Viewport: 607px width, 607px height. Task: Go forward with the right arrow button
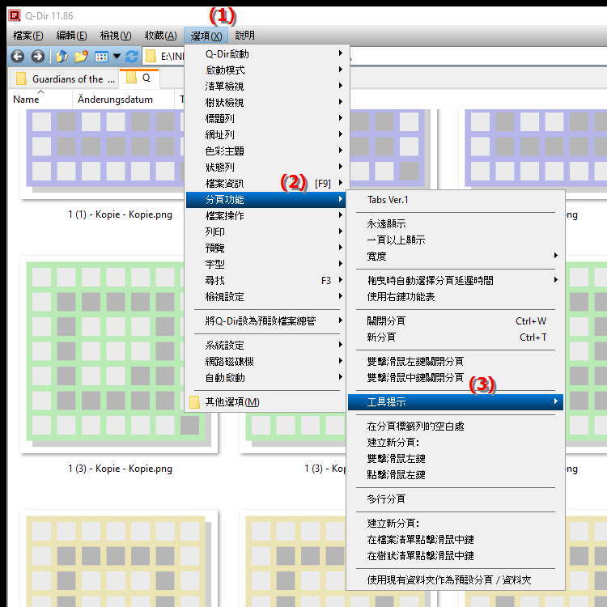click(37, 57)
